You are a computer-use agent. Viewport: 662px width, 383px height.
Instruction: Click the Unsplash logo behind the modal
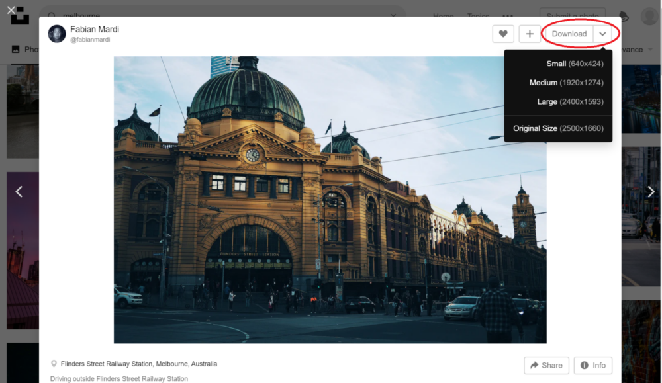coord(20,17)
